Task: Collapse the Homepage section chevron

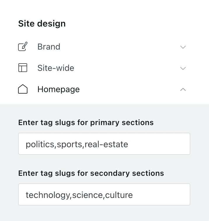Action: click(183, 90)
